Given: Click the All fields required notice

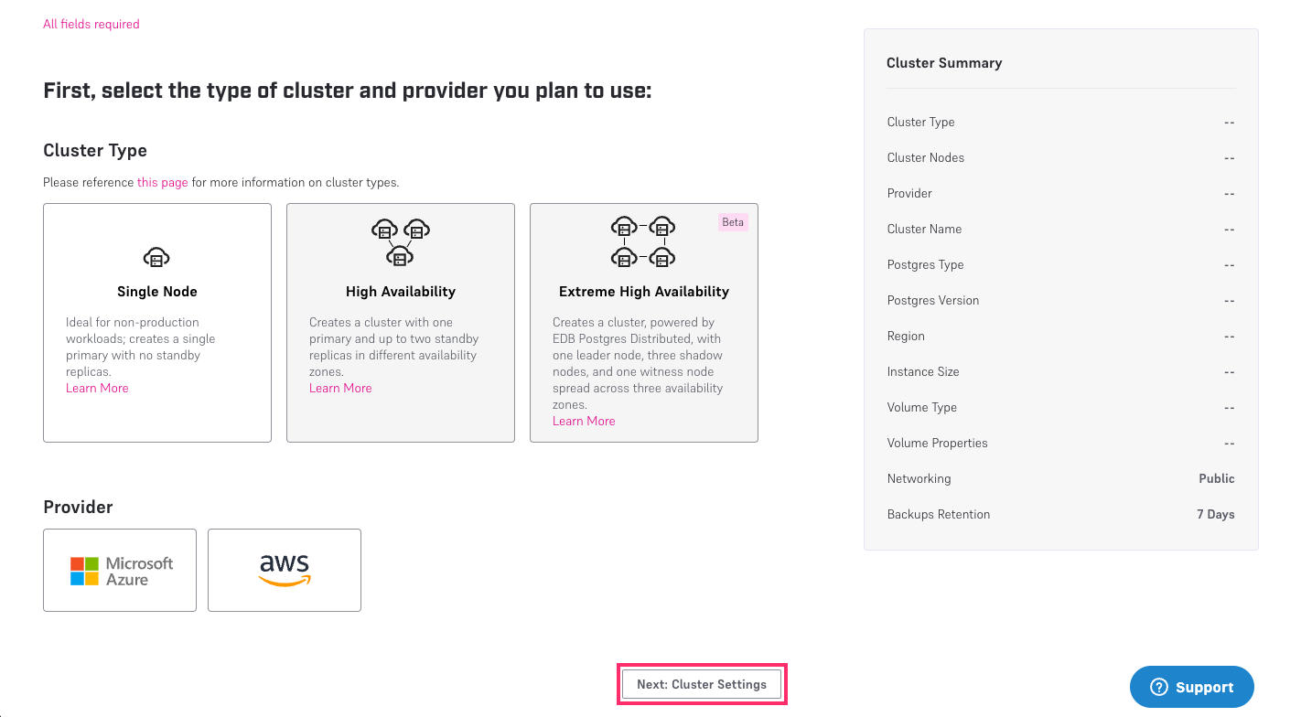Looking at the screenshot, I should [x=91, y=24].
